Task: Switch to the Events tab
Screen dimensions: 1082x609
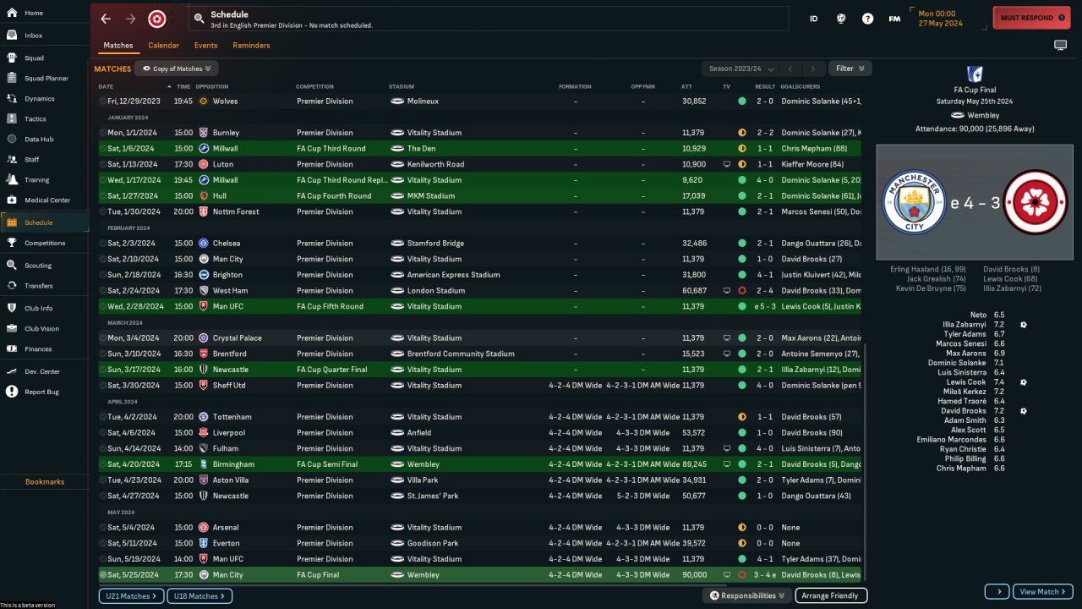Action: click(205, 45)
